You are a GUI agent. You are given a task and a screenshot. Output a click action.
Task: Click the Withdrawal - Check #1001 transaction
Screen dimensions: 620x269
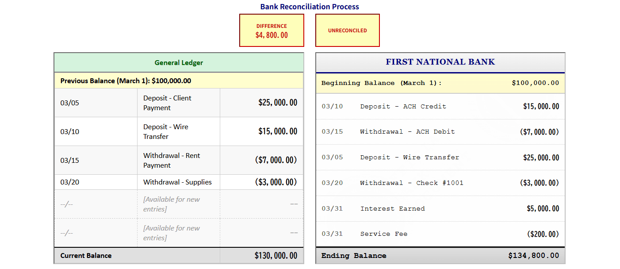point(440,183)
